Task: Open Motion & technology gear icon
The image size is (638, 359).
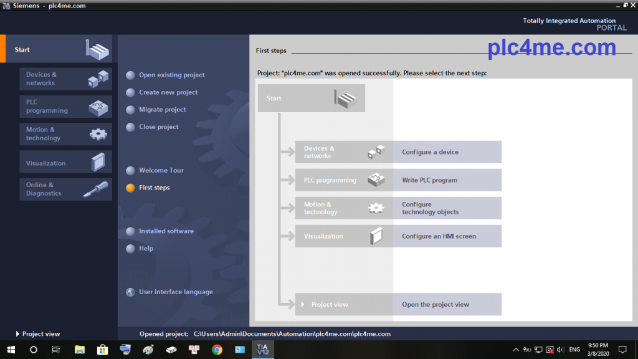Action: tap(98, 134)
